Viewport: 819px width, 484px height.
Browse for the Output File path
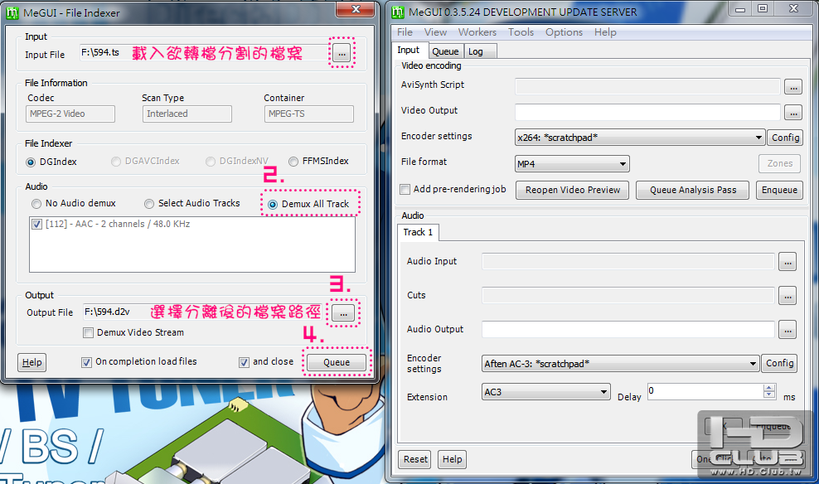pos(343,313)
